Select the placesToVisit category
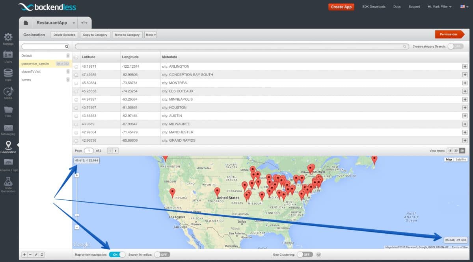 (x=31, y=72)
